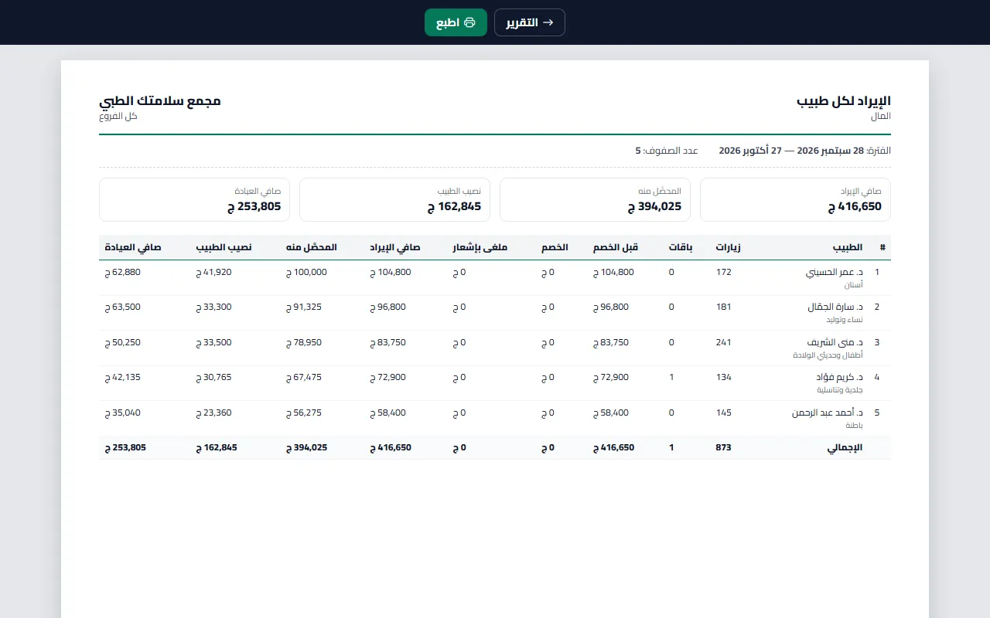Click the المحصّل منه column header
Screen dimensions: 990x618
click(x=312, y=247)
